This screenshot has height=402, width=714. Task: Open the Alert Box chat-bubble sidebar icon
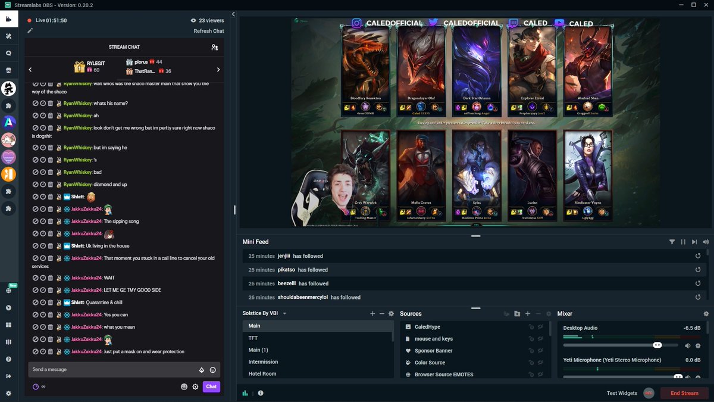[x=8, y=53]
